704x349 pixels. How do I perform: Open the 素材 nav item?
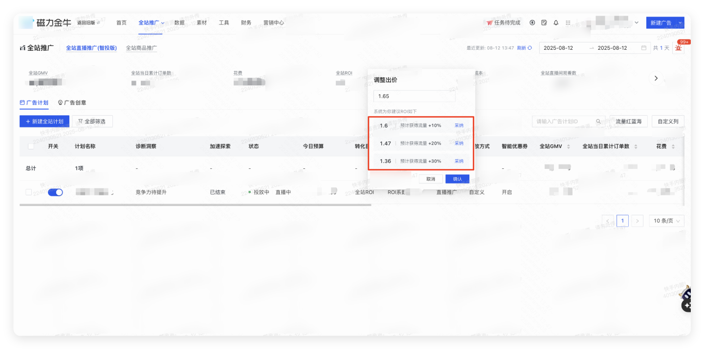pyautogui.click(x=201, y=23)
